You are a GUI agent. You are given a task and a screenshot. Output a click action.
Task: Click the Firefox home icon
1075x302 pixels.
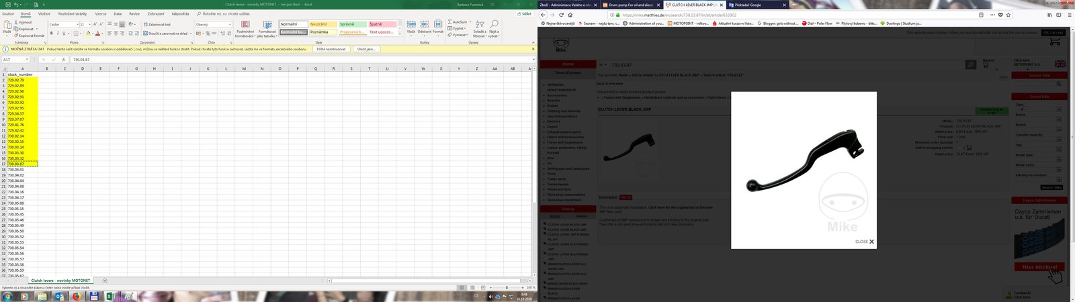pyautogui.click(x=572, y=15)
